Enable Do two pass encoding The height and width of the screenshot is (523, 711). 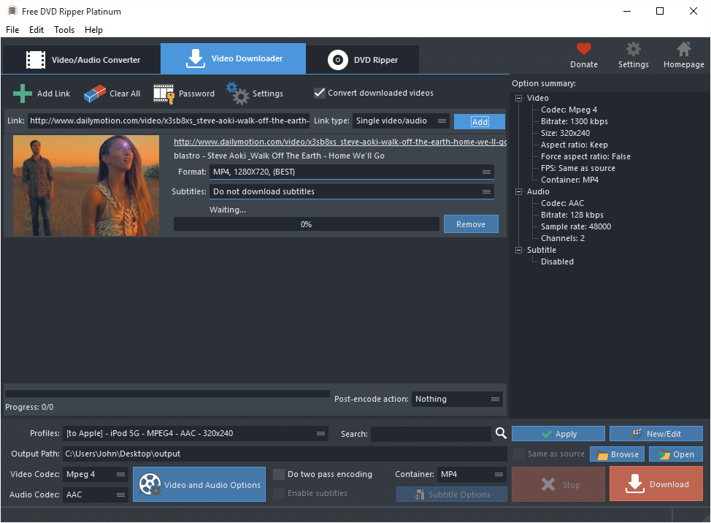click(x=279, y=474)
